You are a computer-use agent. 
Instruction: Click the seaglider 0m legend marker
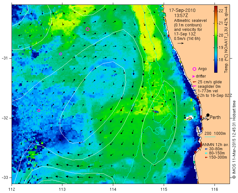[x=195, y=87]
